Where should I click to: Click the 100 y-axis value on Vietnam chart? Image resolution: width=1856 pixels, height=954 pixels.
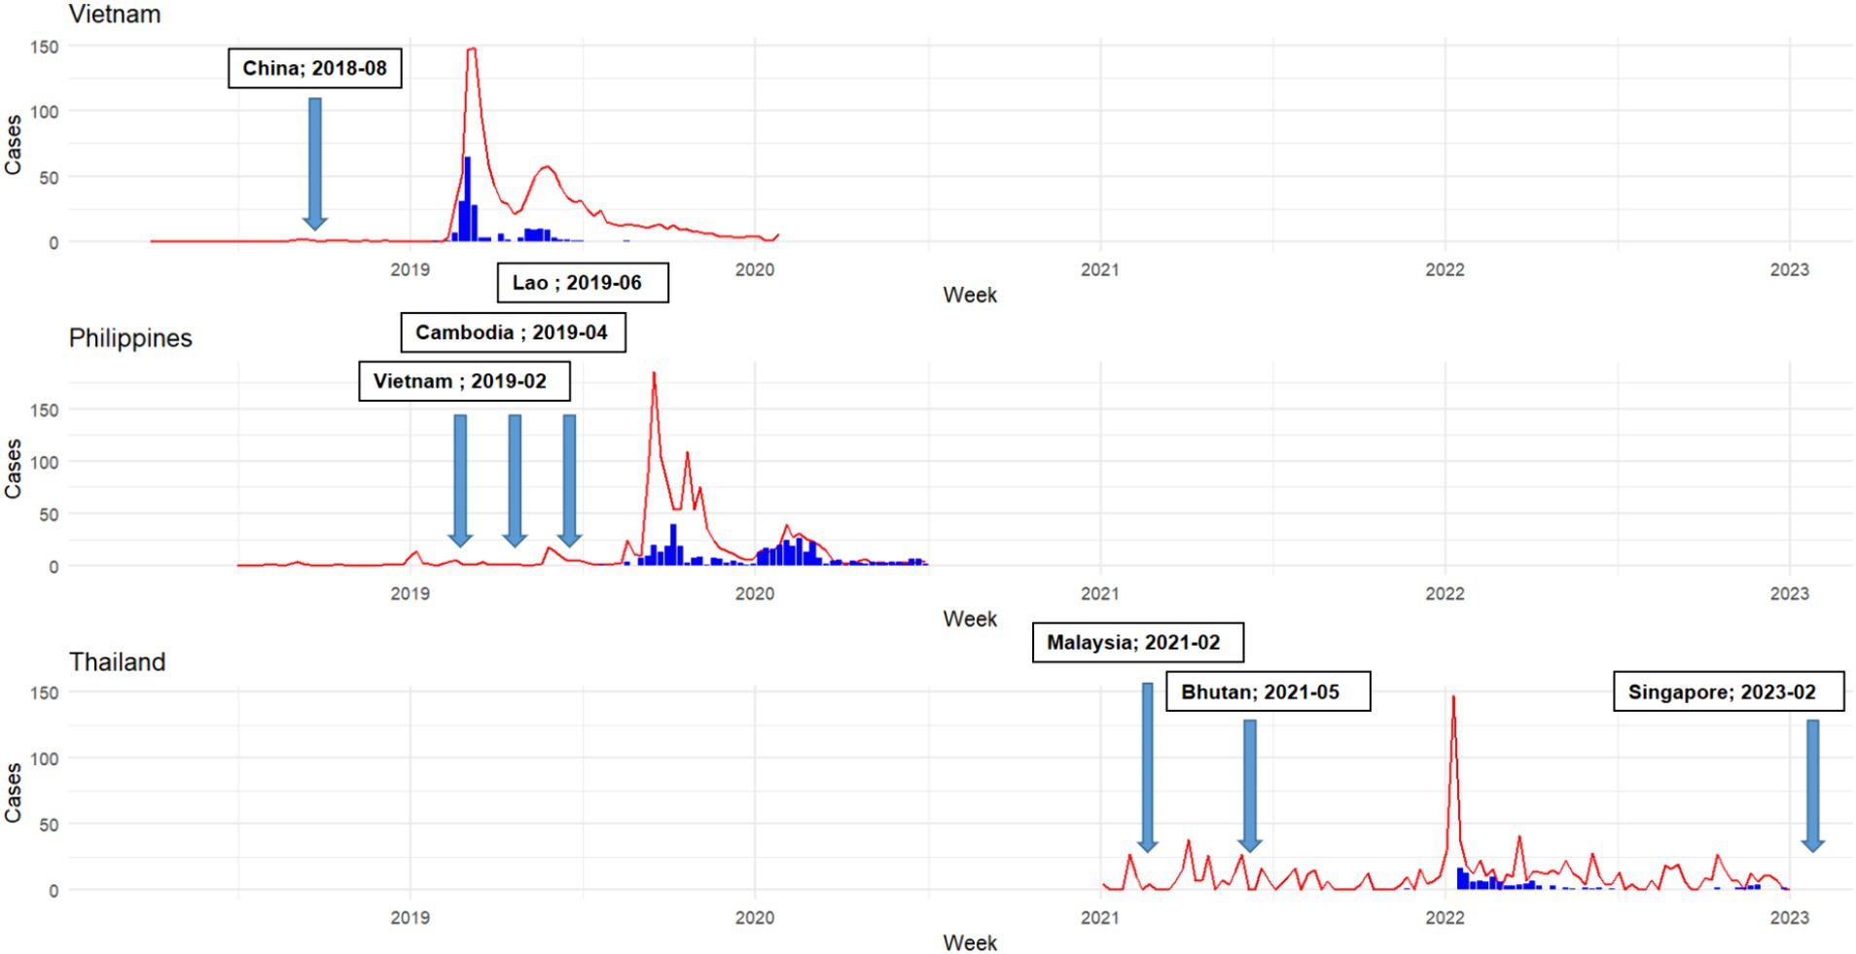(45, 112)
